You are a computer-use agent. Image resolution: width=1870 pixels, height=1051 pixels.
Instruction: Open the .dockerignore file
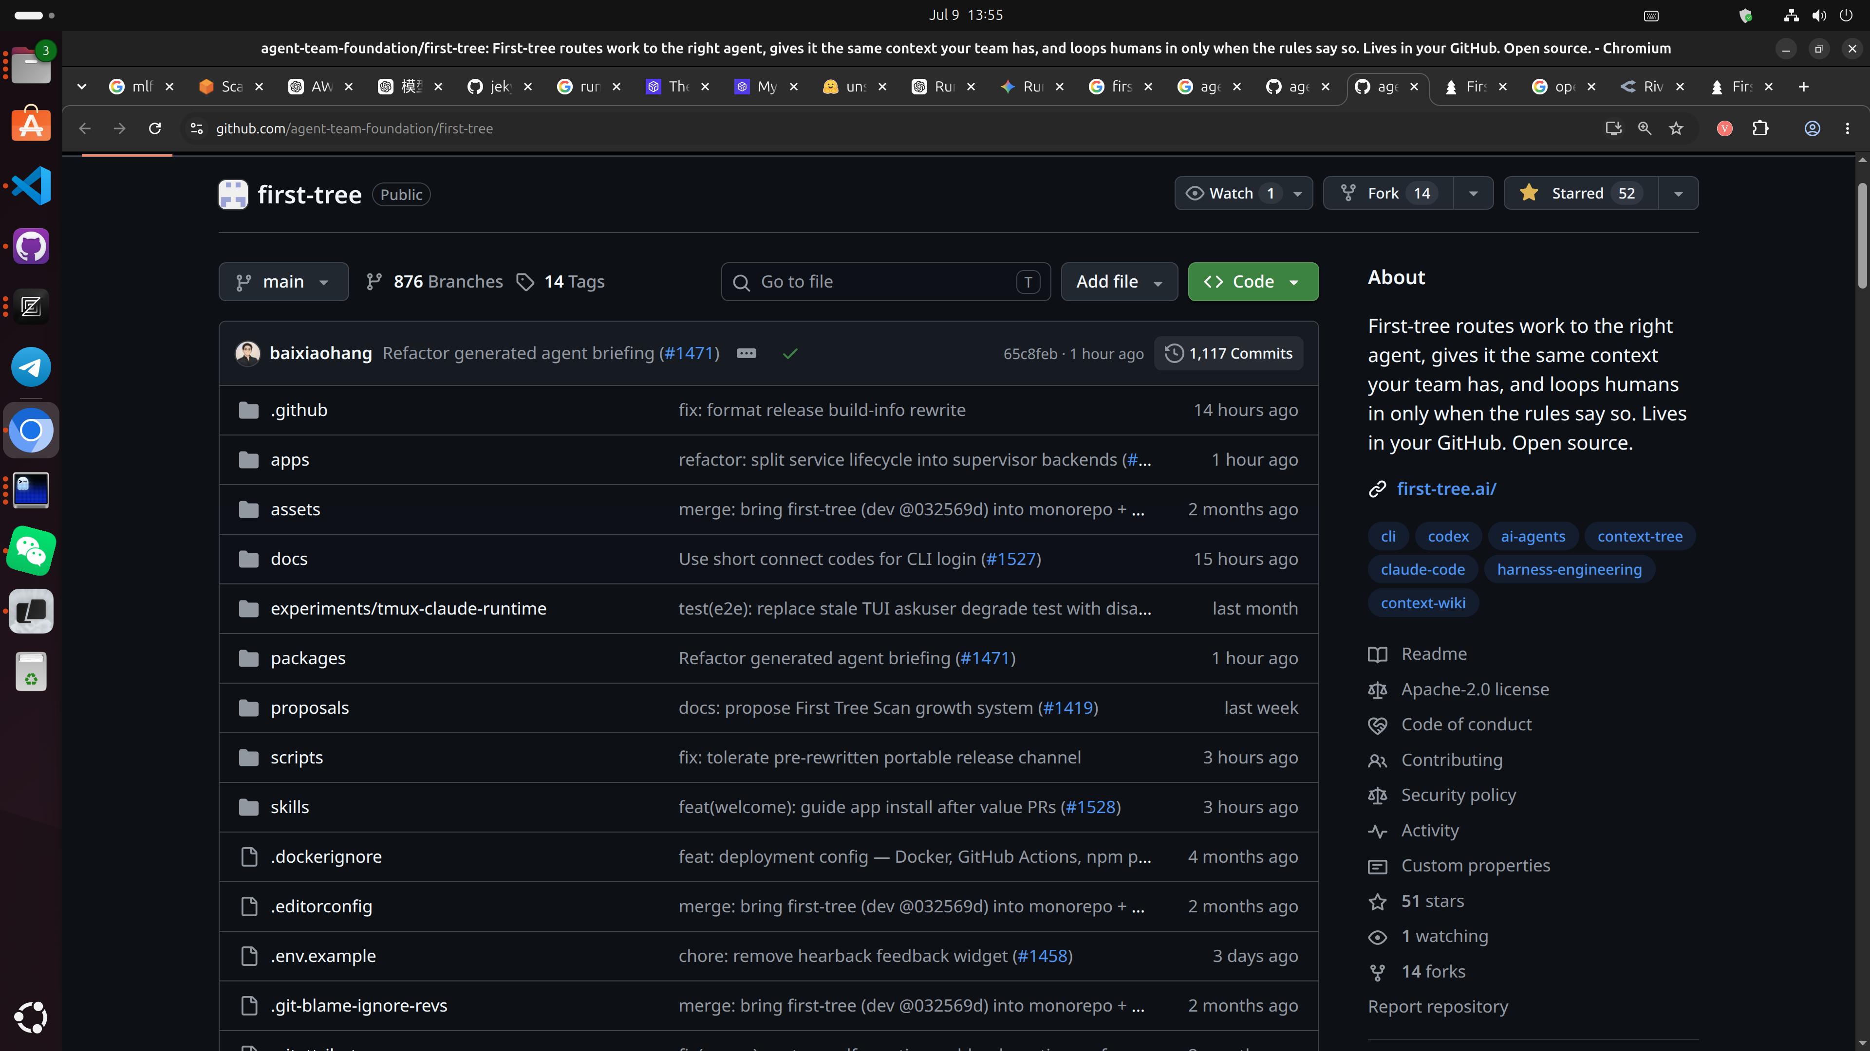tap(326, 856)
